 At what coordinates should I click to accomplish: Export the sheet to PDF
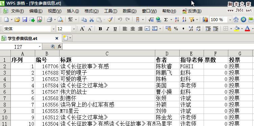[x=40, y=19]
